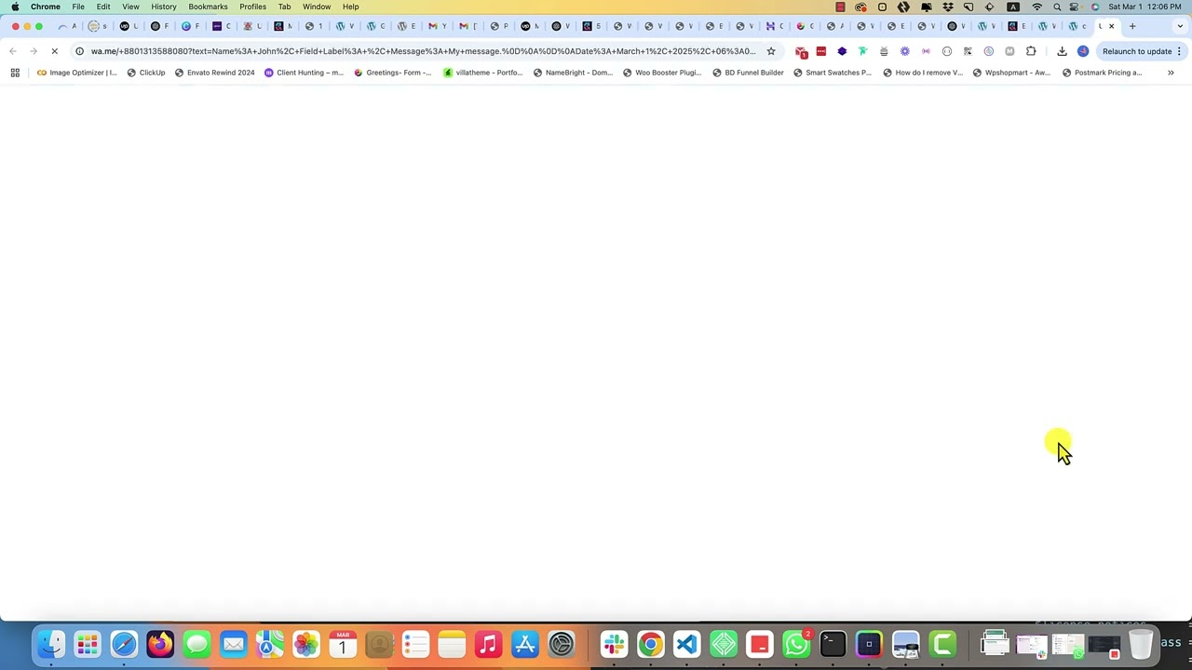Image resolution: width=1192 pixels, height=670 pixels.
Task: Open Trash in the Dock
Action: coord(1141,644)
